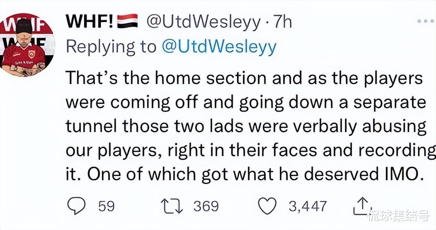Click the watermark text at bottom right
The height and width of the screenshot is (230, 436).
pos(398,216)
